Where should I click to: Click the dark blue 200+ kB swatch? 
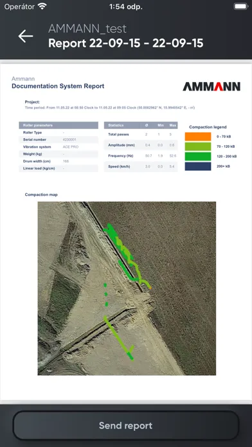tap(198, 166)
